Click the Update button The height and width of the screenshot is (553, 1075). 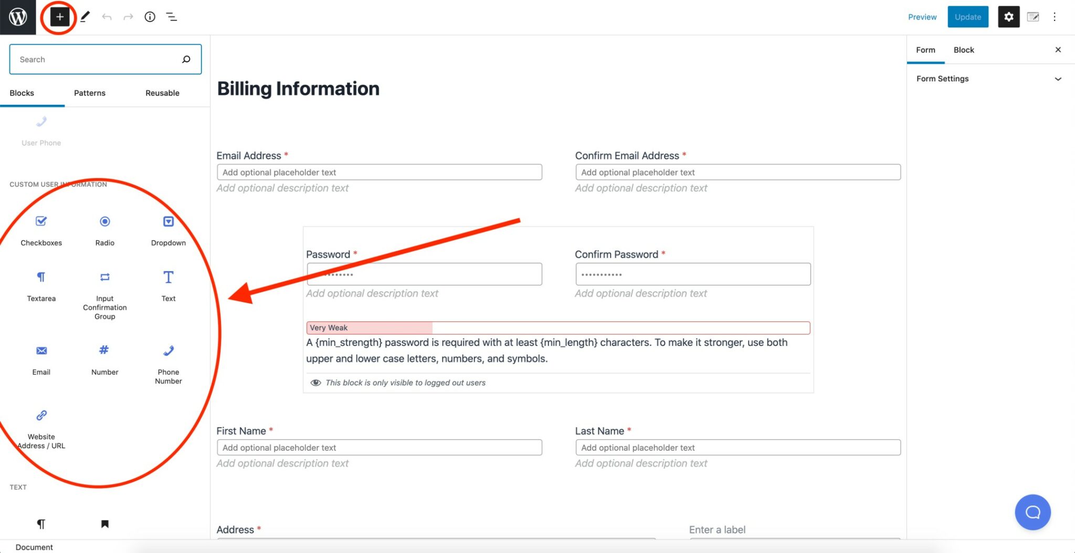tap(968, 17)
